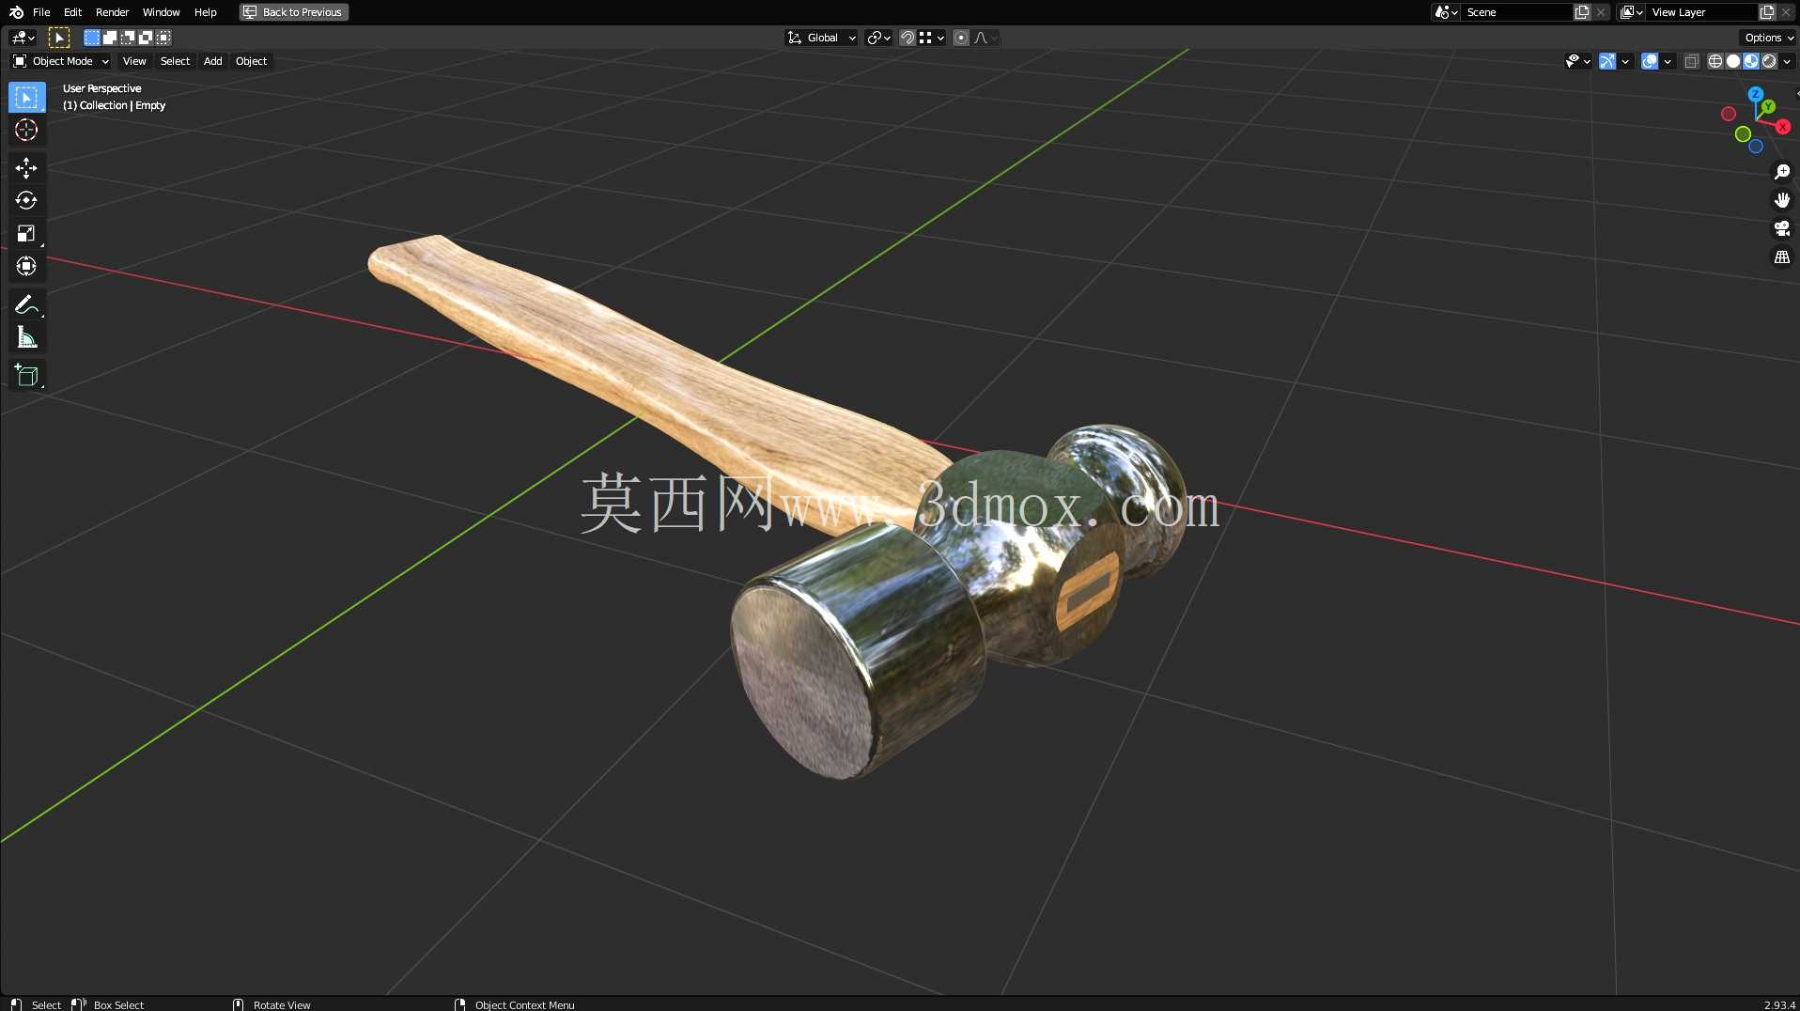The height and width of the screenshot is (1011, 1800).
Task: Switch perspective/orthographic with grid icon
Action: click(x=1781, y=257)
